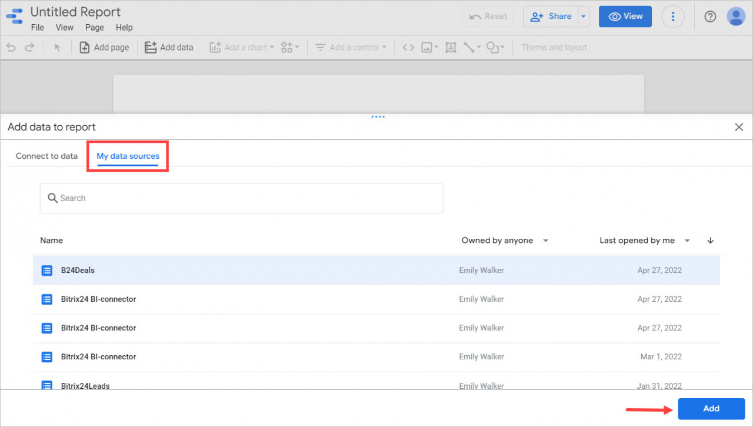Open the Last opened by me dropdown
The image size is (753, 427).
pyautogui.click(x=645, y=241)
